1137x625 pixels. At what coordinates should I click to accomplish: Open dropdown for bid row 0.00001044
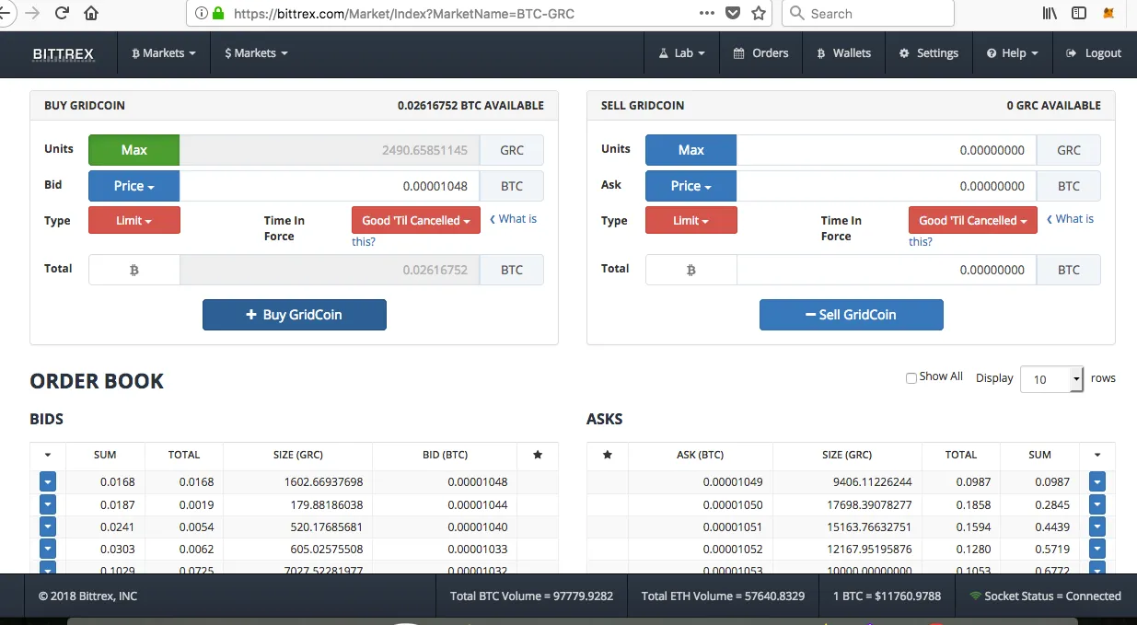pos(48,504)
